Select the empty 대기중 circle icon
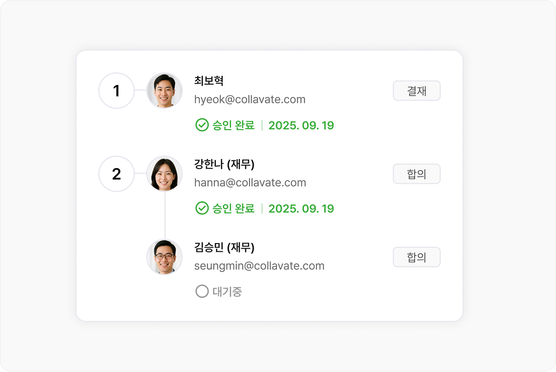The image size is (556, 372). (202, 292)
